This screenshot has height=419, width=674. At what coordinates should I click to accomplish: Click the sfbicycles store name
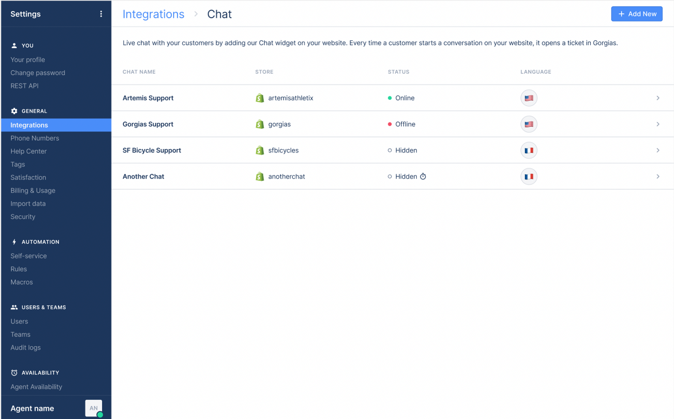pyautogui.click(x=283, y=150)
